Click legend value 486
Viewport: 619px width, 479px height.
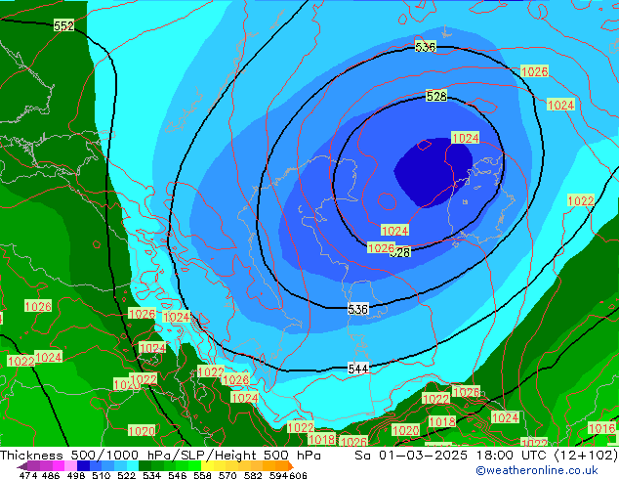(50, 475)
